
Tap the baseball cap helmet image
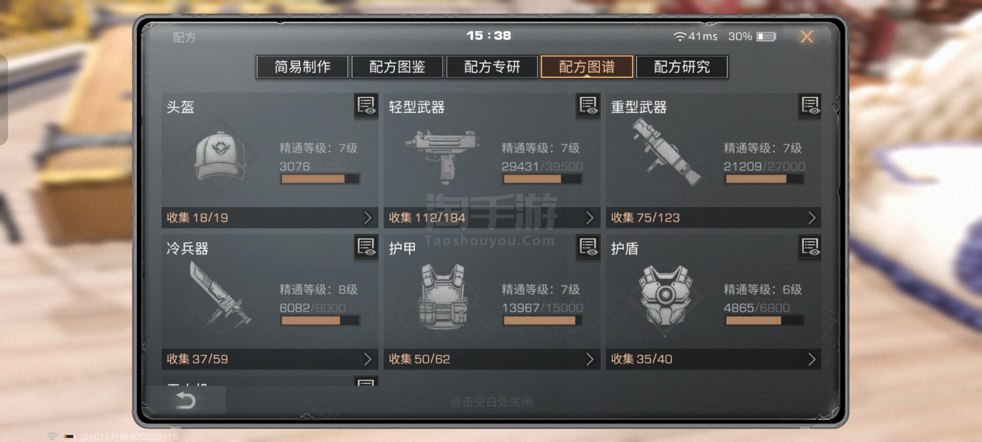click(220, 156)
